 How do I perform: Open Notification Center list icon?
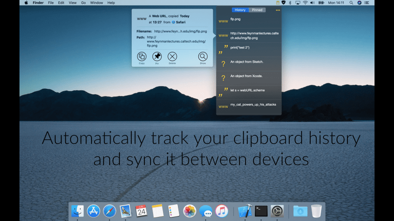(x=367, y=3)
